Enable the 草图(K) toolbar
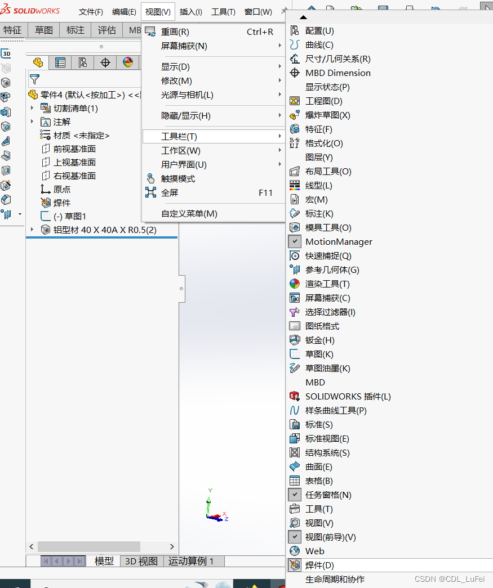 tap(319, 354)
